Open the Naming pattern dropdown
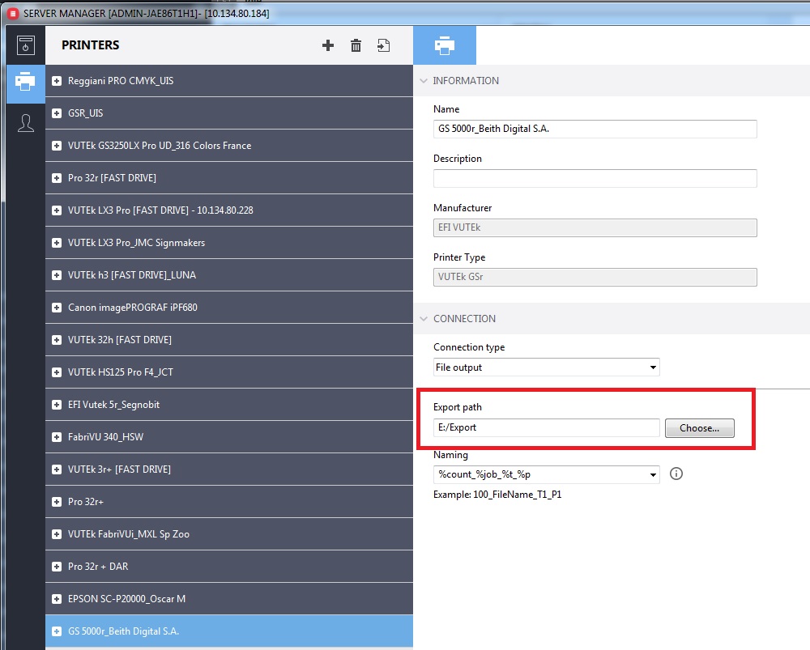Image resolution: width=810 pixels, height=650 pixels. [546, 474]
